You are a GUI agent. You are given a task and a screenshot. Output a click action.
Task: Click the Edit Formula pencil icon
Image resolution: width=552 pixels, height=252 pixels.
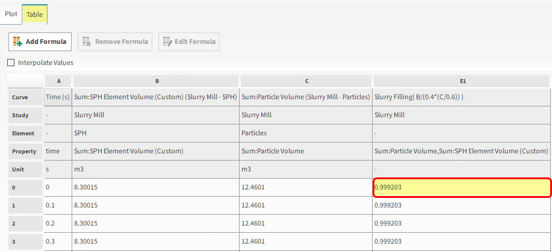pyautogui.click(x=167, y=42)
